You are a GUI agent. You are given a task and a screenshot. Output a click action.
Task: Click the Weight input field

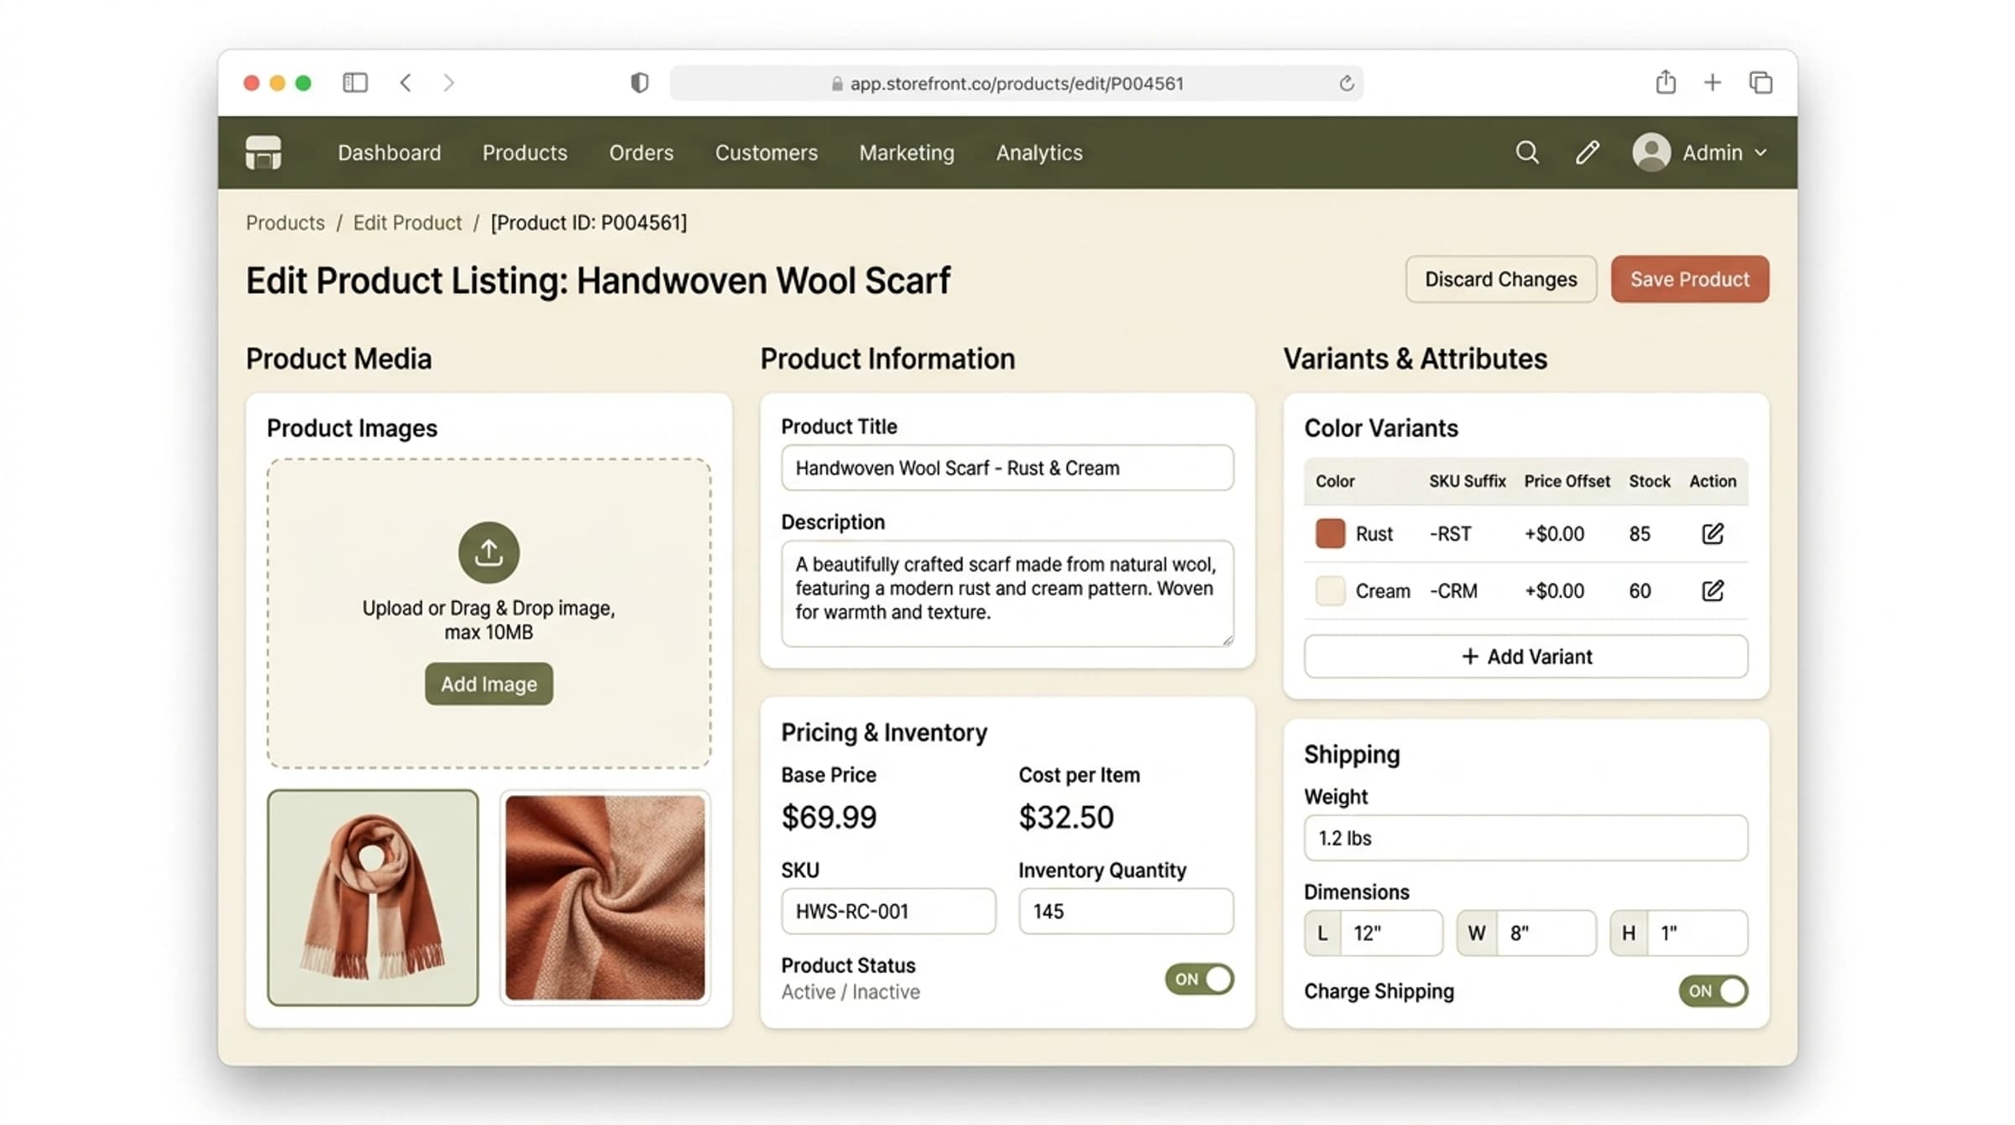click(1526, 838)
